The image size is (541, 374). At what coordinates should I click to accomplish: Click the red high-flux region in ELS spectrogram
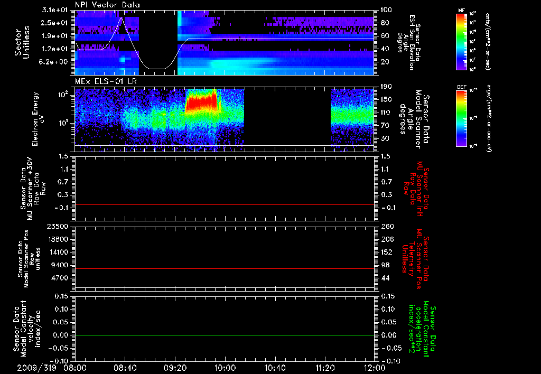click(201, 102)
